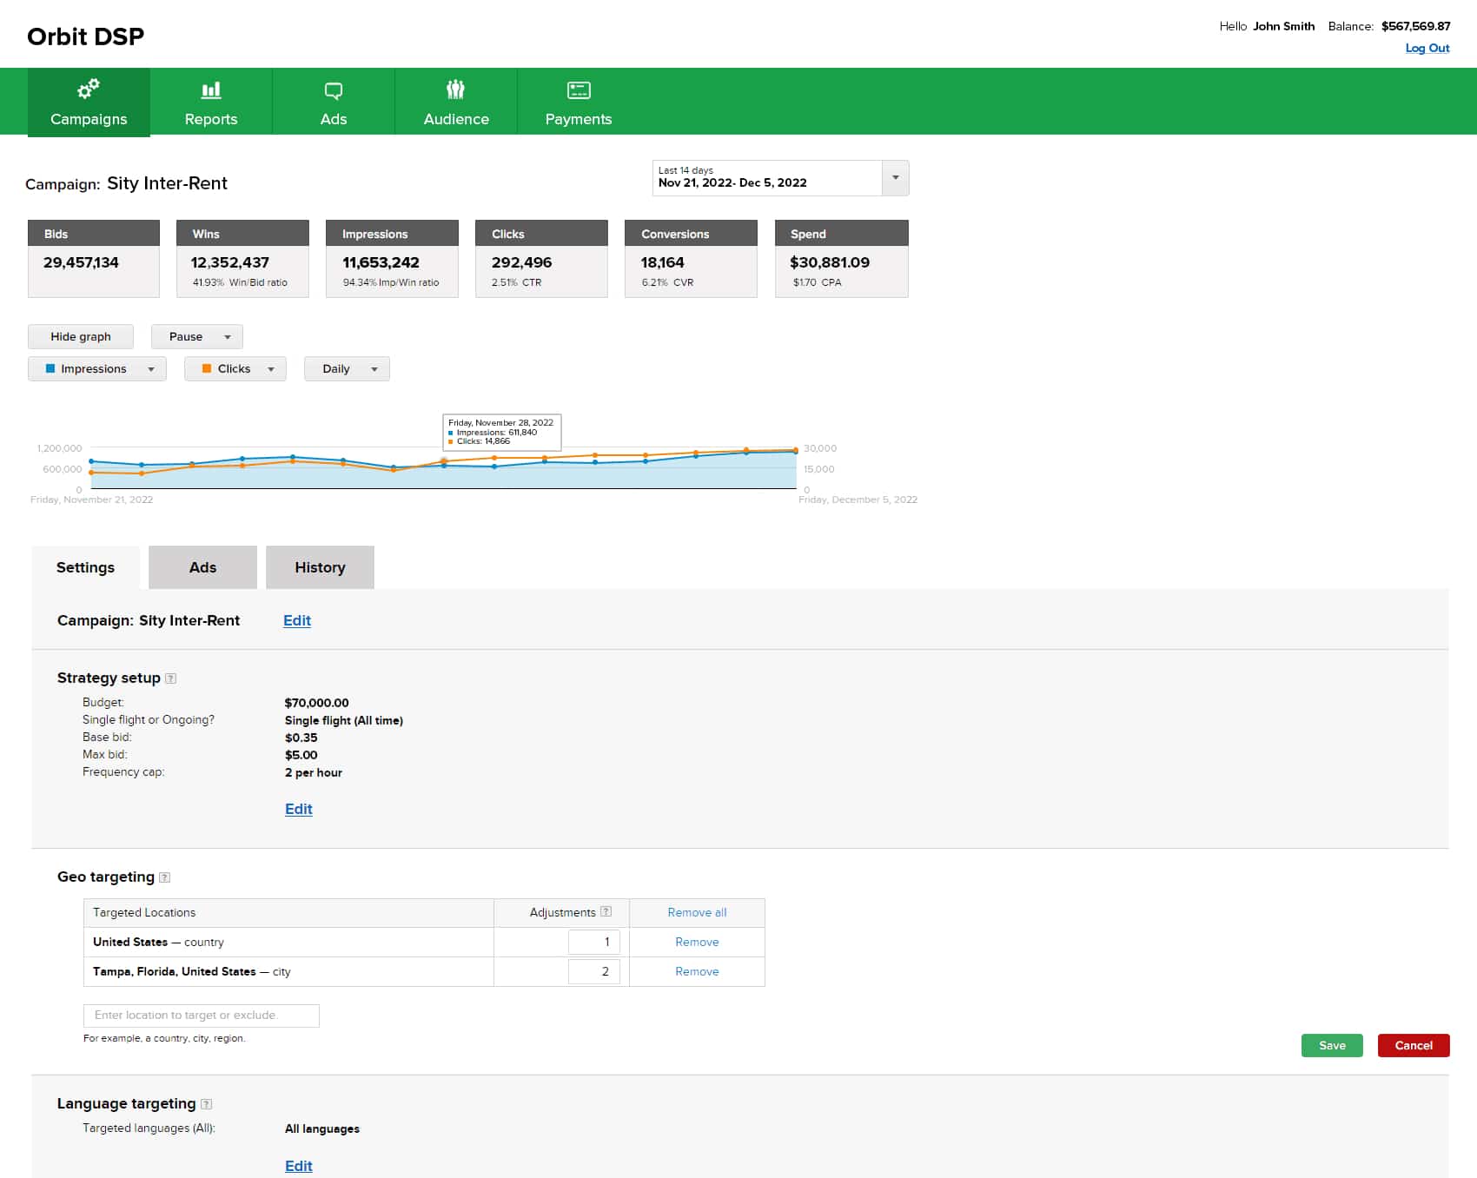Click the Wins value 12,352,437

click(230, 262)
